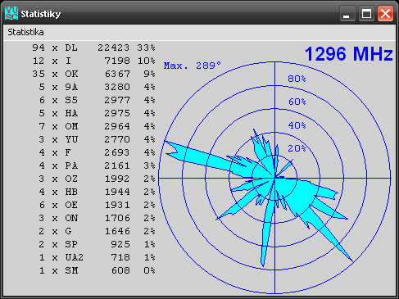399x299 pixels.
Task: Click the 80% ring label on the polar chart
Action: [297, 79]
